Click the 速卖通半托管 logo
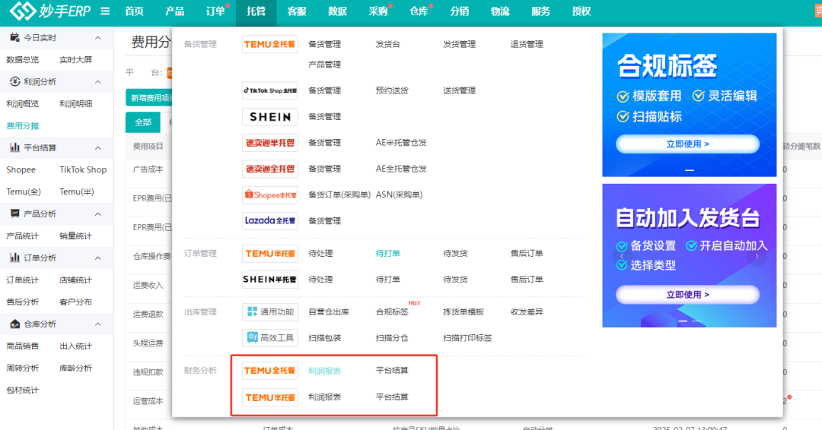The image size is (822, 430). coord(270,143)
